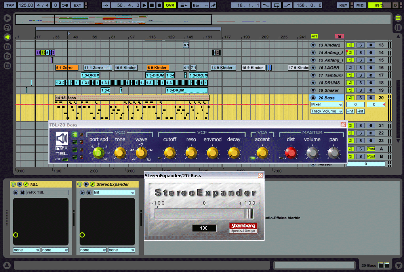The width and height of the screenshot is (404, 272).
Task: Mute track 13 Kinder2 with its activator
Action: coord(350,45)
